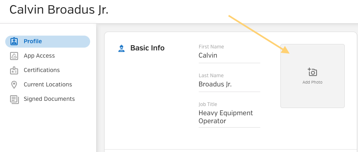Go to Certifications in the sidebar
358x152 pixels.
tap(48, 70)
